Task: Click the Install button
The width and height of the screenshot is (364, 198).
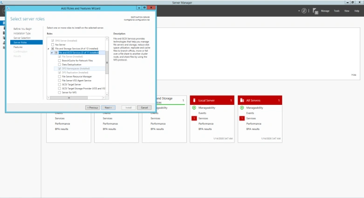Action: [129, 108]
